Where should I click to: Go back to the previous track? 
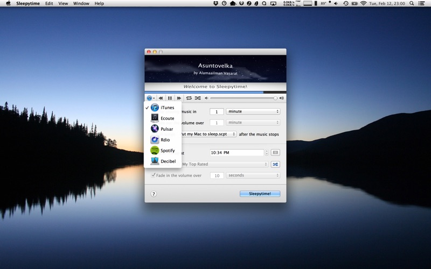coord(161,98)
